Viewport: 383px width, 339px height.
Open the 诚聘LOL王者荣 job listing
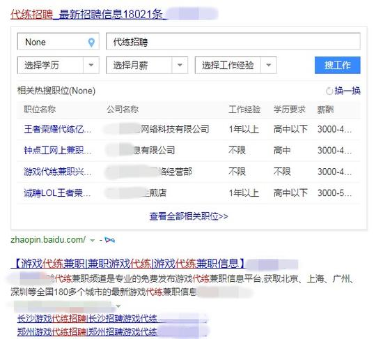(57, 193)
